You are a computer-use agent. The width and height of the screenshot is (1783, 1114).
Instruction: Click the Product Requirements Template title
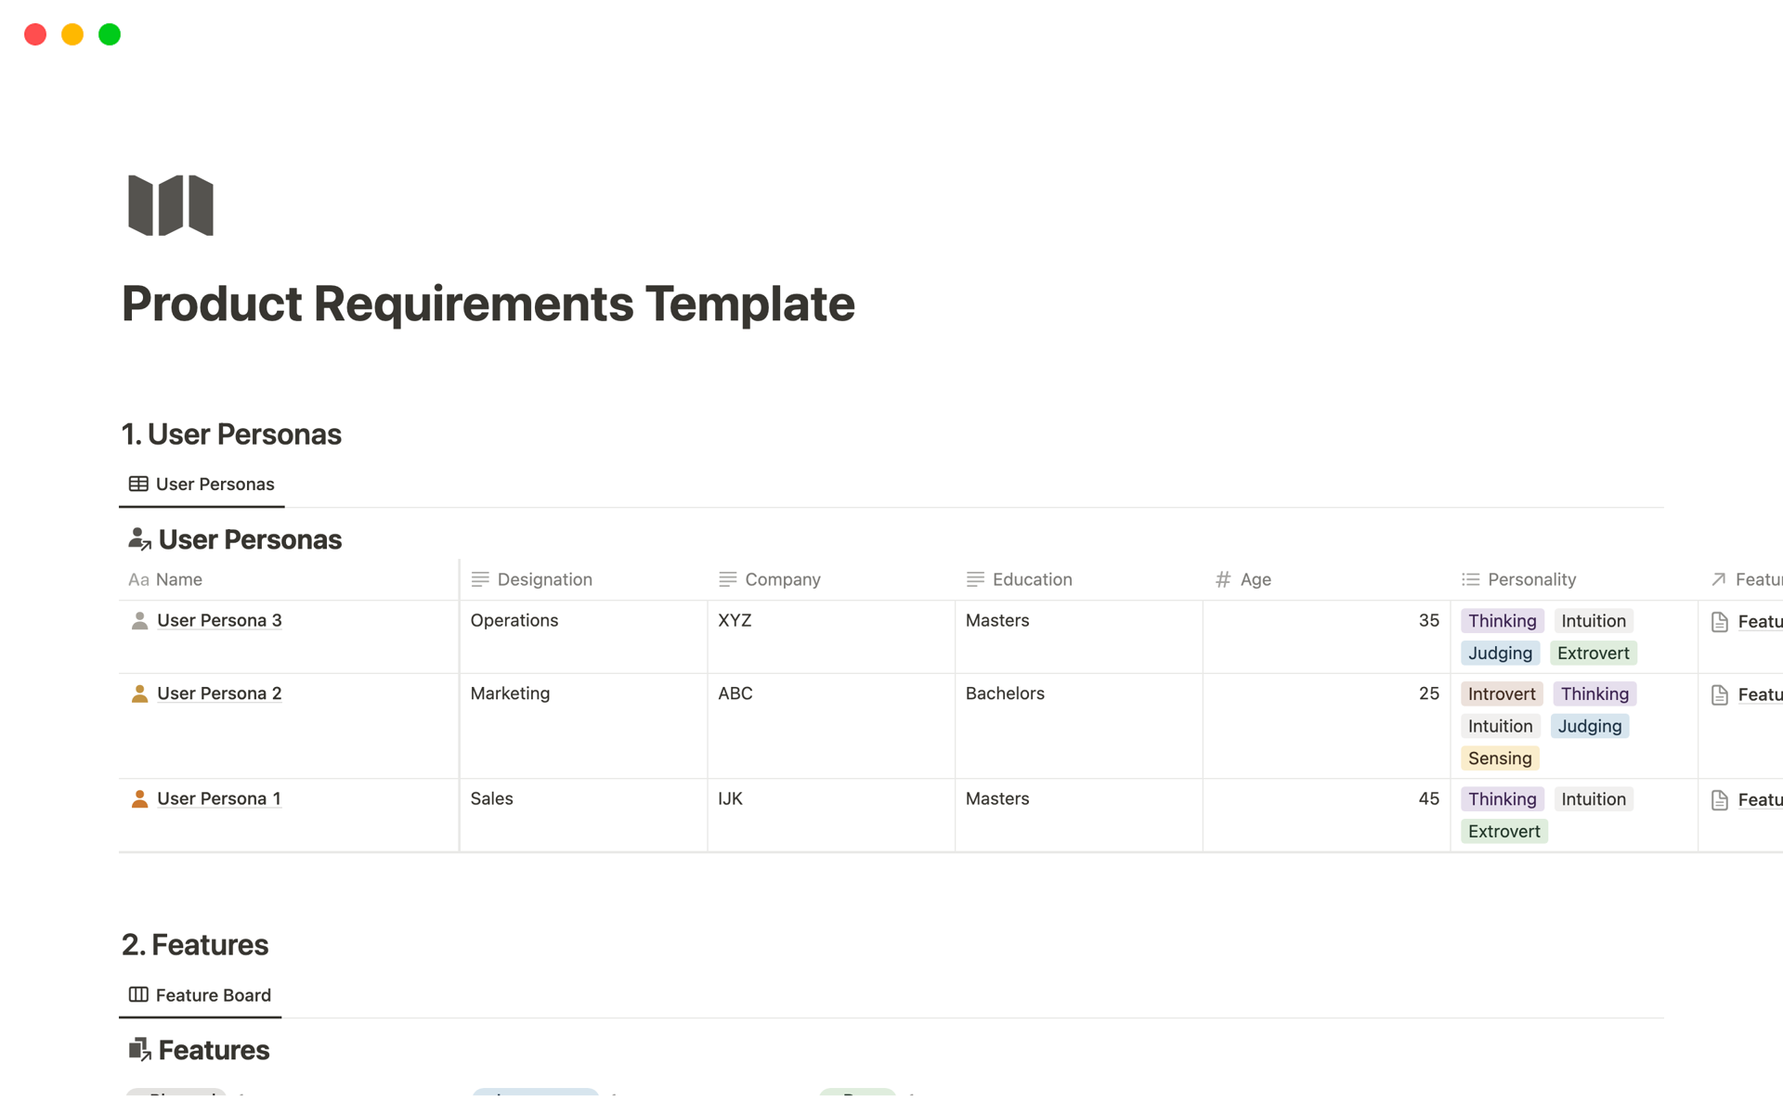coord(488,304)
